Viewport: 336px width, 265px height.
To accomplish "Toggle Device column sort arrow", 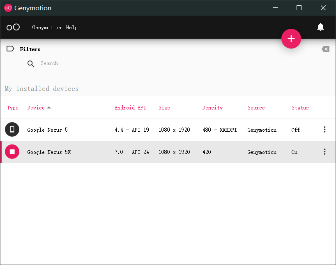I will coord(49,107).
